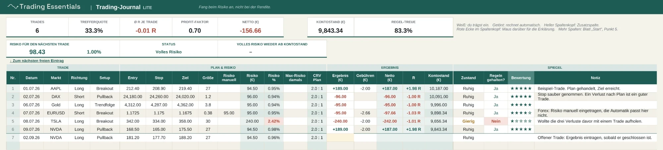Click the highlighted risk cell 2.42%
663x150 pixels.
274,121
